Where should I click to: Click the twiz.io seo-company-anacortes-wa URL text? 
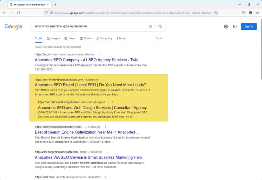coord(64,54)
